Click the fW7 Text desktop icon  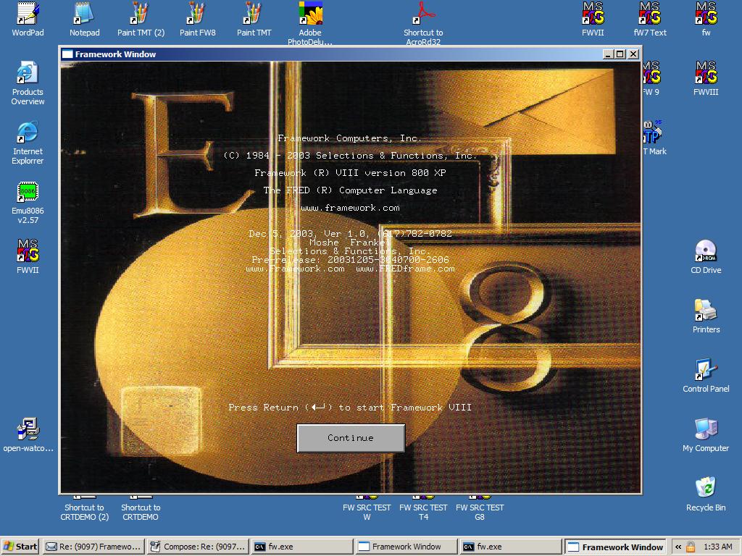tap(650, 19)
